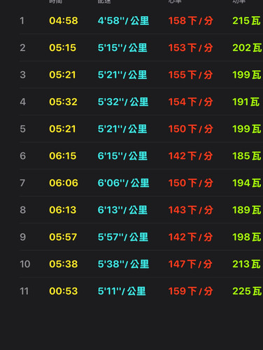Click split number 2 in 05:15 row
263x350 pixels.
tap(22, 48)
